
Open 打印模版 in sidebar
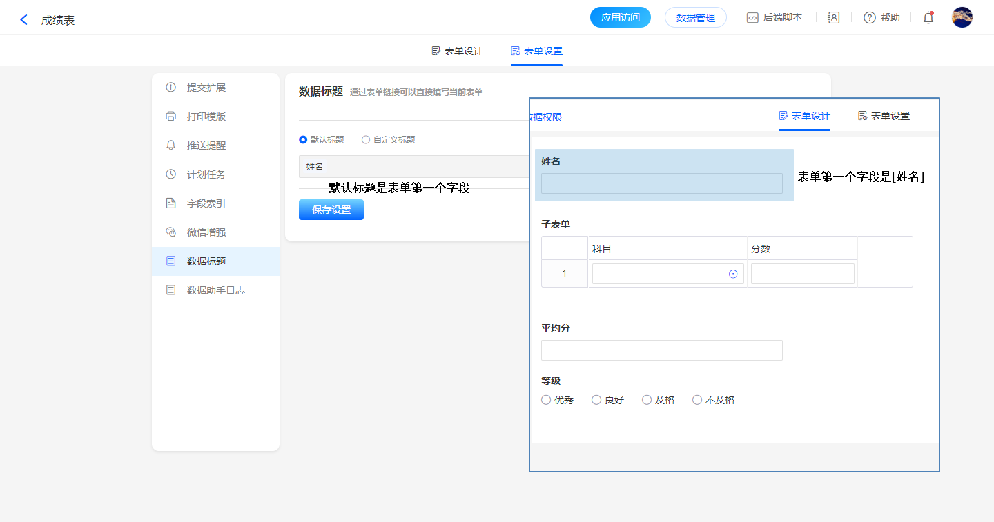[206, 117]
